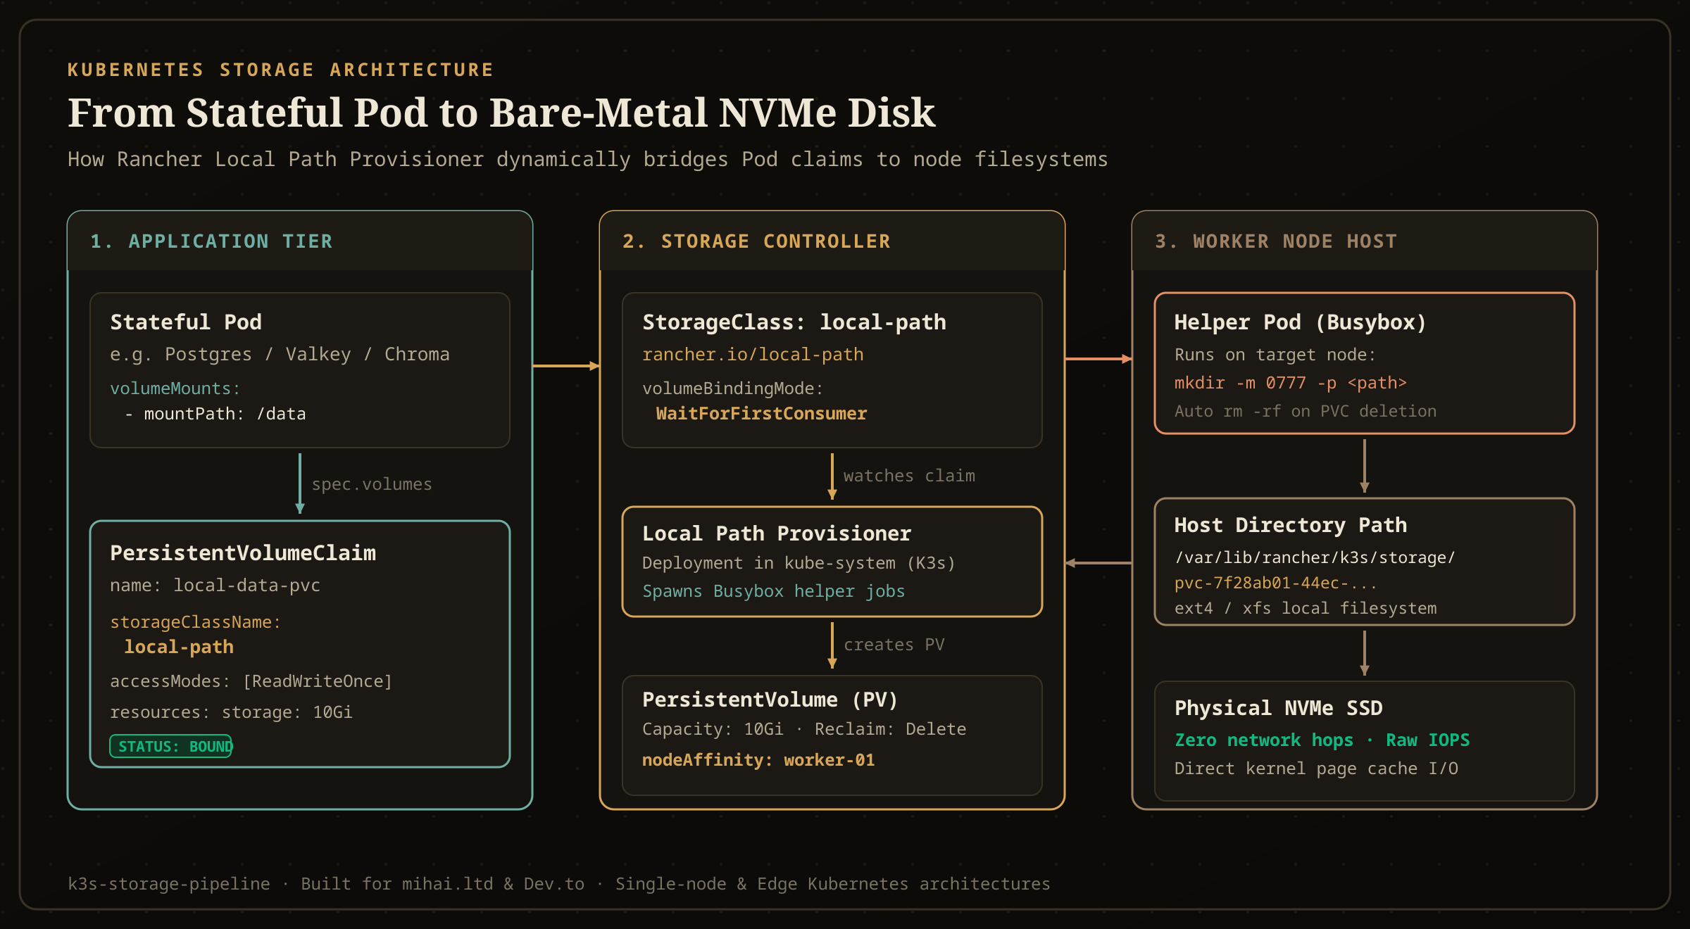Click 'ext4 / xfs local filesystem' line

(1306, 608)
